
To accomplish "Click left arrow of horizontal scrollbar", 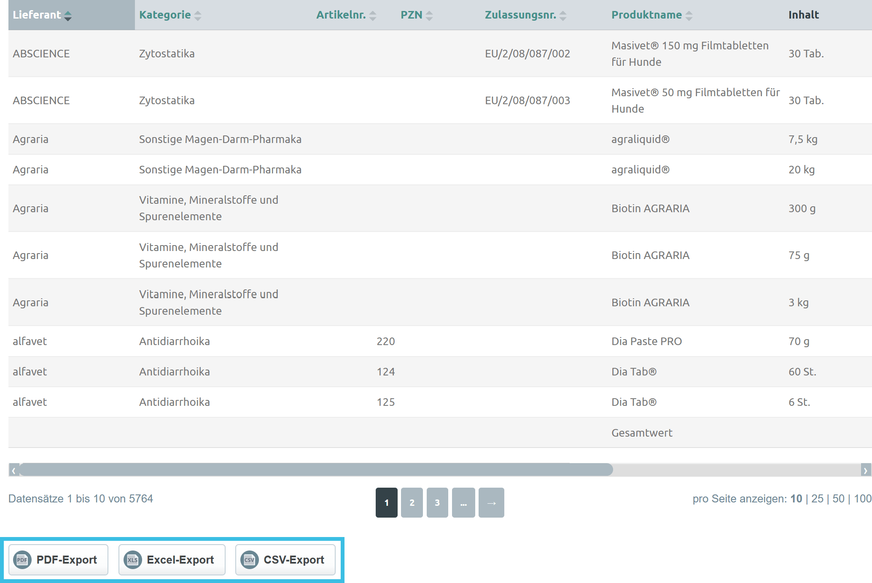I will [13, 470].
